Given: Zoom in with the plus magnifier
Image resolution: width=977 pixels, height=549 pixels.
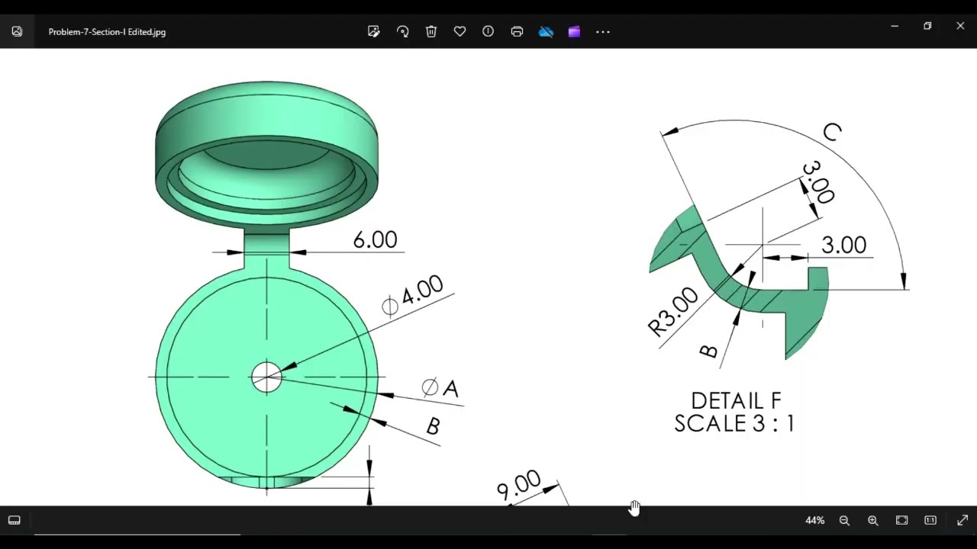Looking at the screenshot, I should point(873,520).
